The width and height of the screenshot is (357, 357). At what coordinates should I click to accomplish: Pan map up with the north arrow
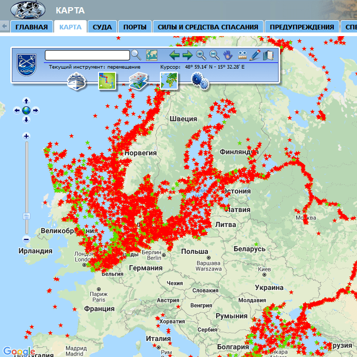click(26, 101)
